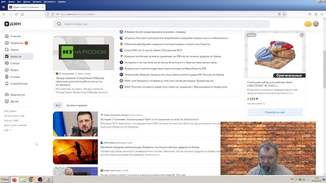Click the magnifier icon in search bar
The height and width of the screenshot is (183, 326).
click(x=59, y=24)
